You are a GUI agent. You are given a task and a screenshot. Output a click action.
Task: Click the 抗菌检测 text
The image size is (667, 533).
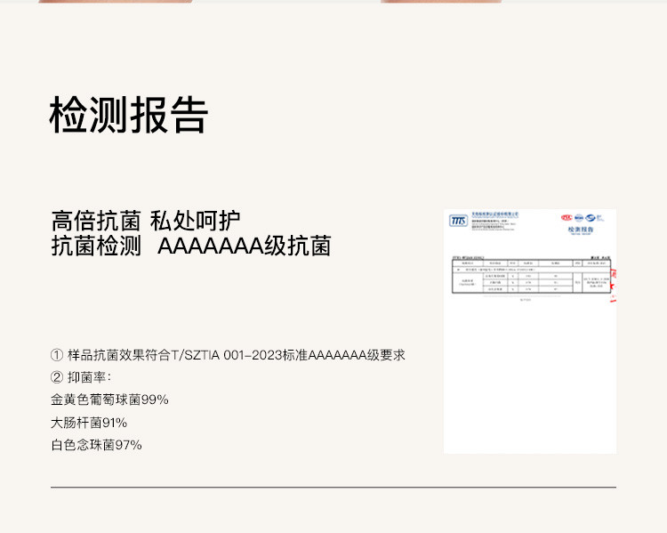96,246
